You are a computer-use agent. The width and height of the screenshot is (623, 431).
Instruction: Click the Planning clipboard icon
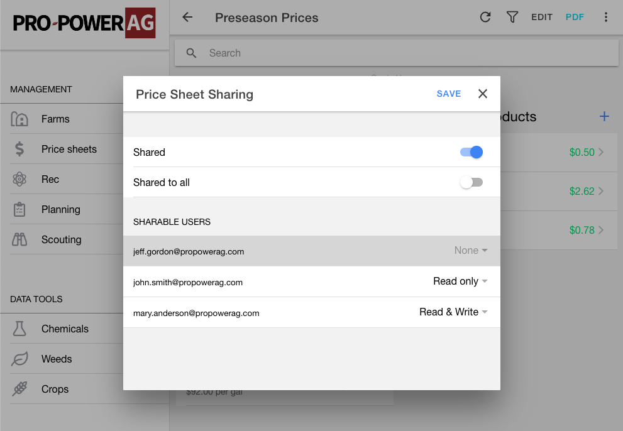tap(19, 209)
